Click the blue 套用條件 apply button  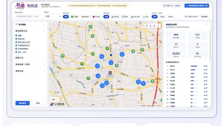22,103
